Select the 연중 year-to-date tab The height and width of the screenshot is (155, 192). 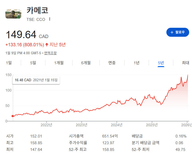click(112, 63)
